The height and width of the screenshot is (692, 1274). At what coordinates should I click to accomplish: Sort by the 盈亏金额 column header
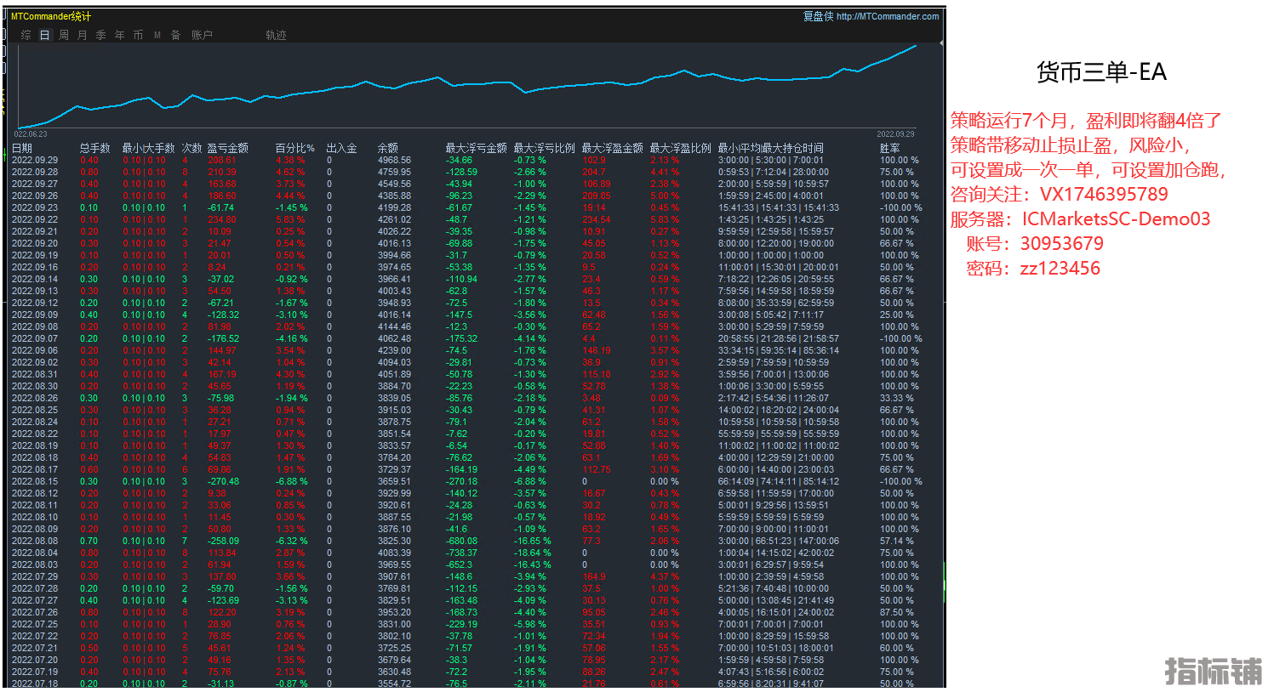(x=228, y=148)
